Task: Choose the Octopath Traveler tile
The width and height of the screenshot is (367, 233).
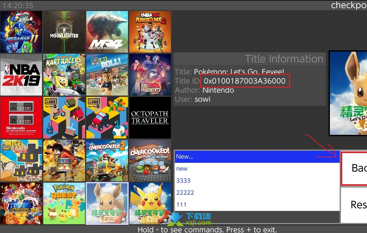Action: click(150, 118)
